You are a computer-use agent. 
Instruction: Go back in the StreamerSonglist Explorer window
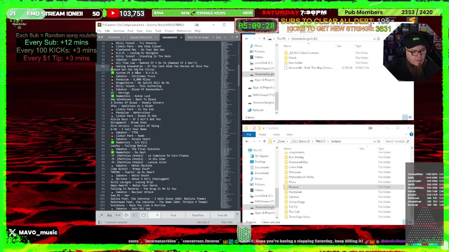tap(247, 39)
